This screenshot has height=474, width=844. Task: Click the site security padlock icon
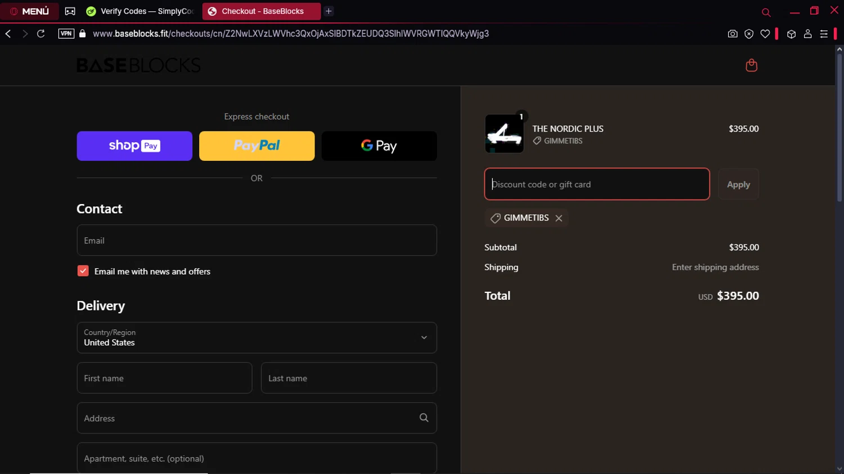click(83, 34)
